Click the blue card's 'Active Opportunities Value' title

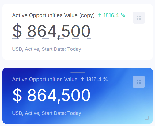(x=45, y=80)
